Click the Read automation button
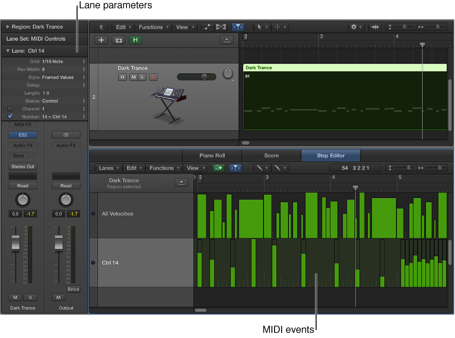 pyautogui.click(x=23, y=186)
